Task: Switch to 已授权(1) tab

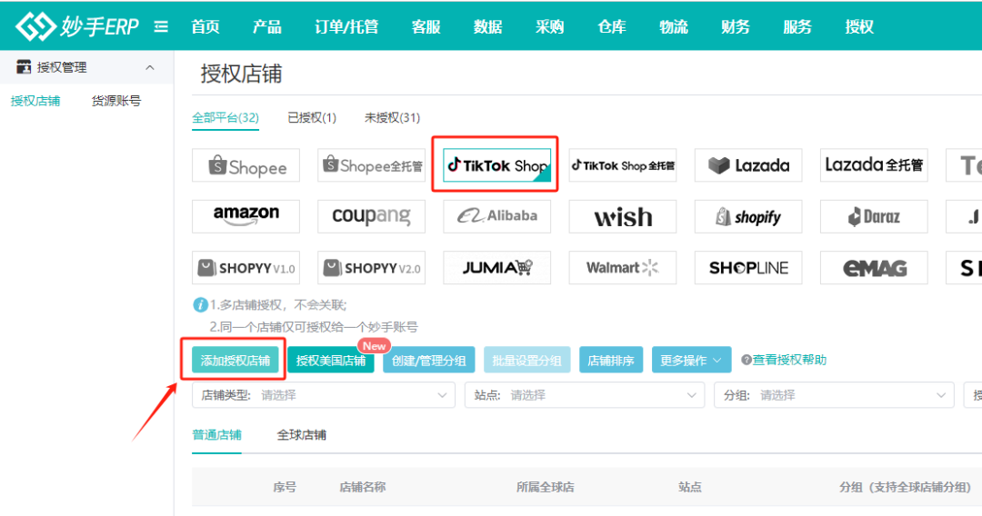Action: [x=312, y=117]
